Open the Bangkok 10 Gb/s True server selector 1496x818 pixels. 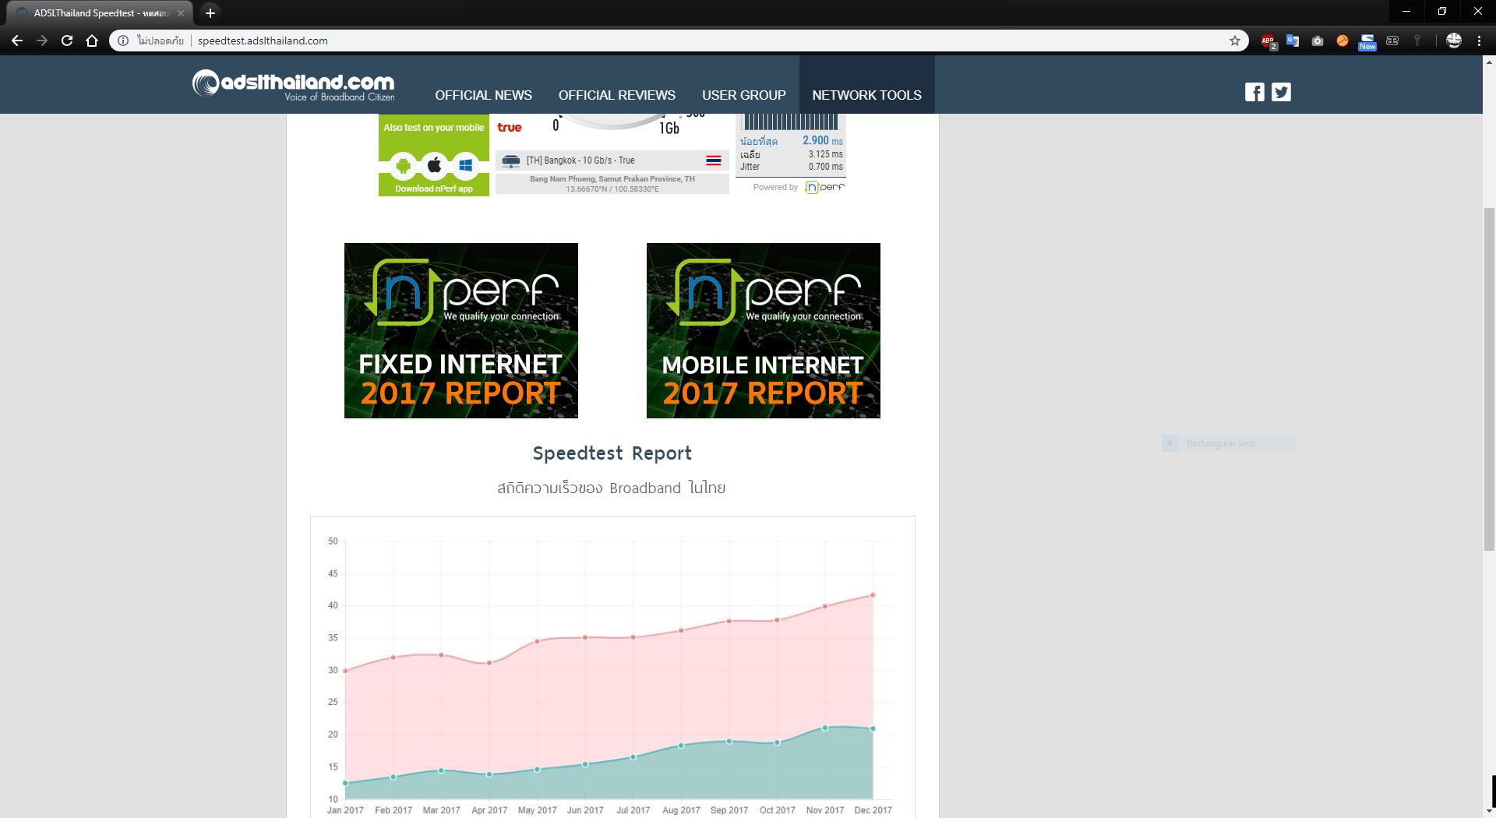(612, 160)
